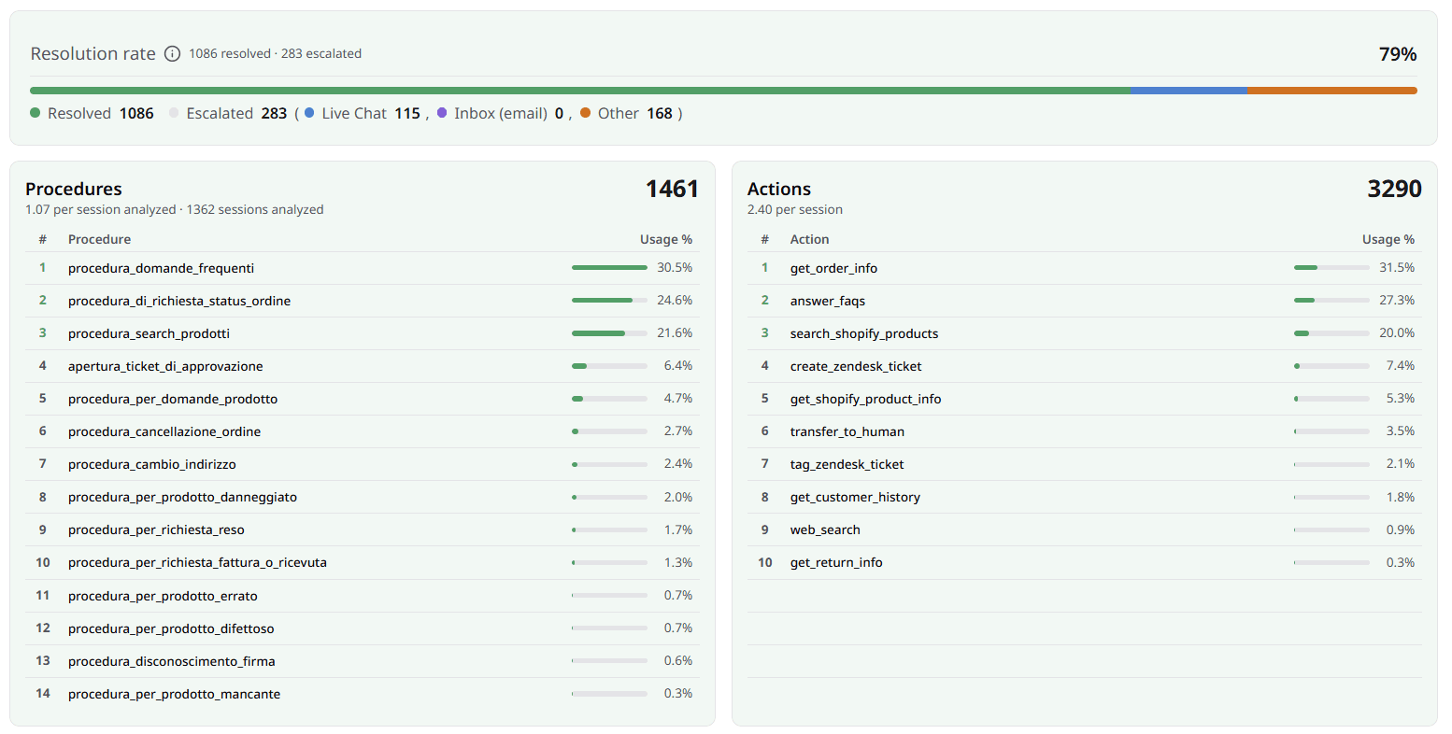Screen dimensions: 1452x734
Task: Click the orange Other legend dot
Action: click(x=586, y=113)
